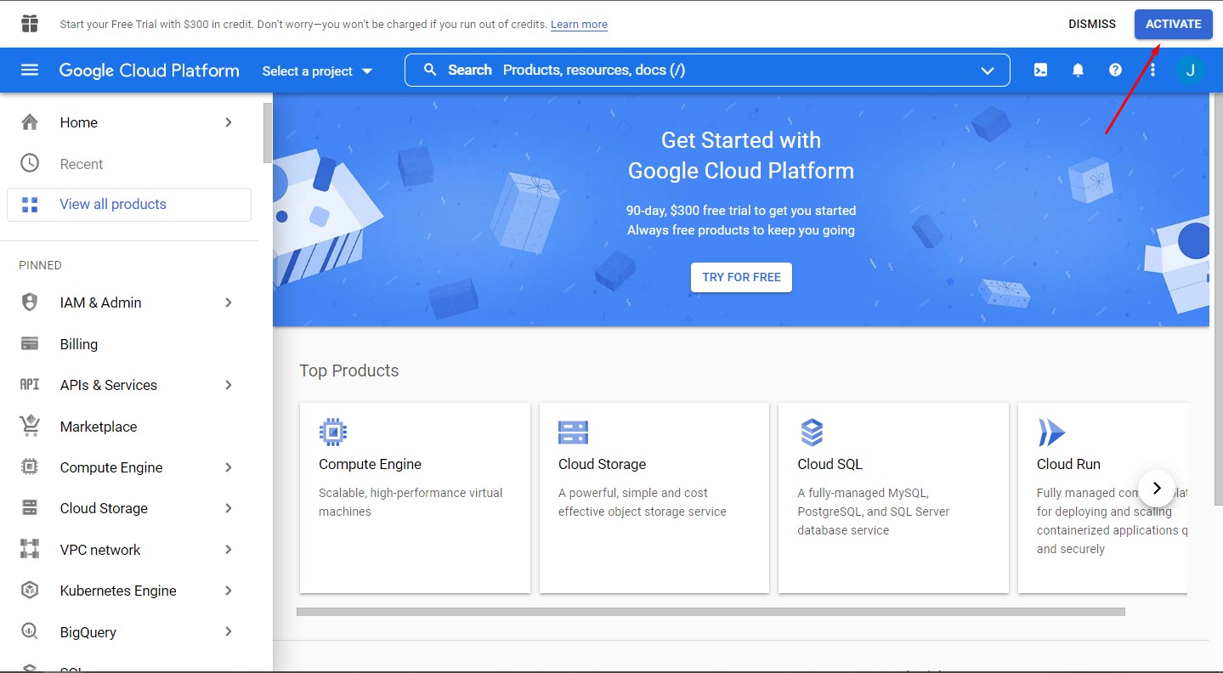The width and height of the screenshot is (1223, 673).
Task: Expand the BigQuery submenu chevron
Action: click(x=228, y=631)
